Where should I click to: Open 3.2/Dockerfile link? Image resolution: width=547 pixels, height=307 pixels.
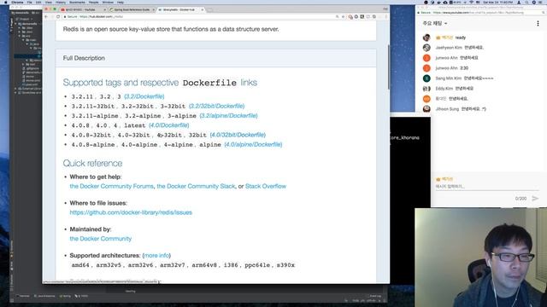[144, 96]
